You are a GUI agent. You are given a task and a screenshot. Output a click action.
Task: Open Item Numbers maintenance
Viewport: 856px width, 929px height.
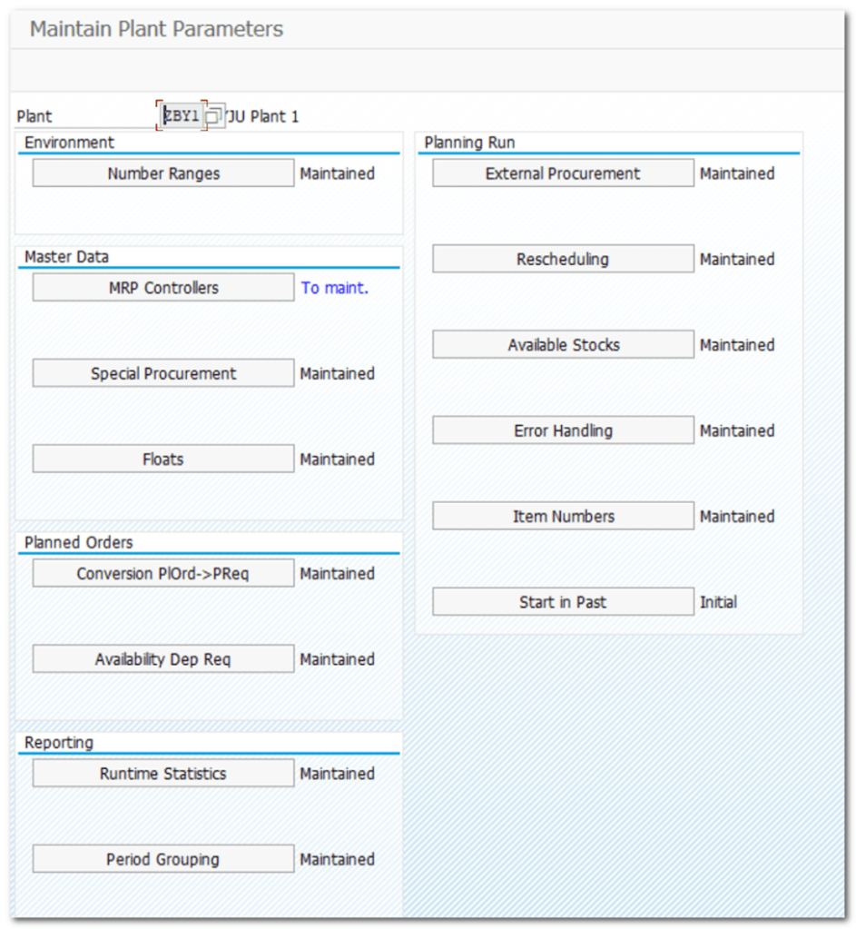563,517
